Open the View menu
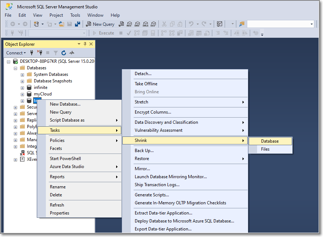Image resolution: width=323 pixels, height=237 pixels. [38, 15]
